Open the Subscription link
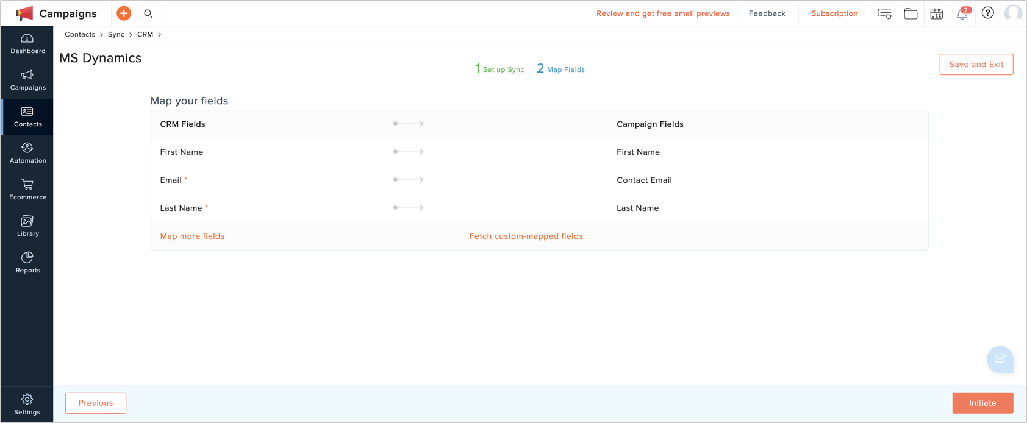The width and height of the screenshot is (1027, 423). click(834, 13)
